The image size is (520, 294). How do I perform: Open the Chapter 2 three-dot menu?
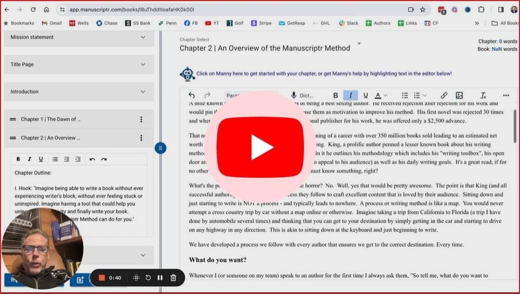coord(141,138)
